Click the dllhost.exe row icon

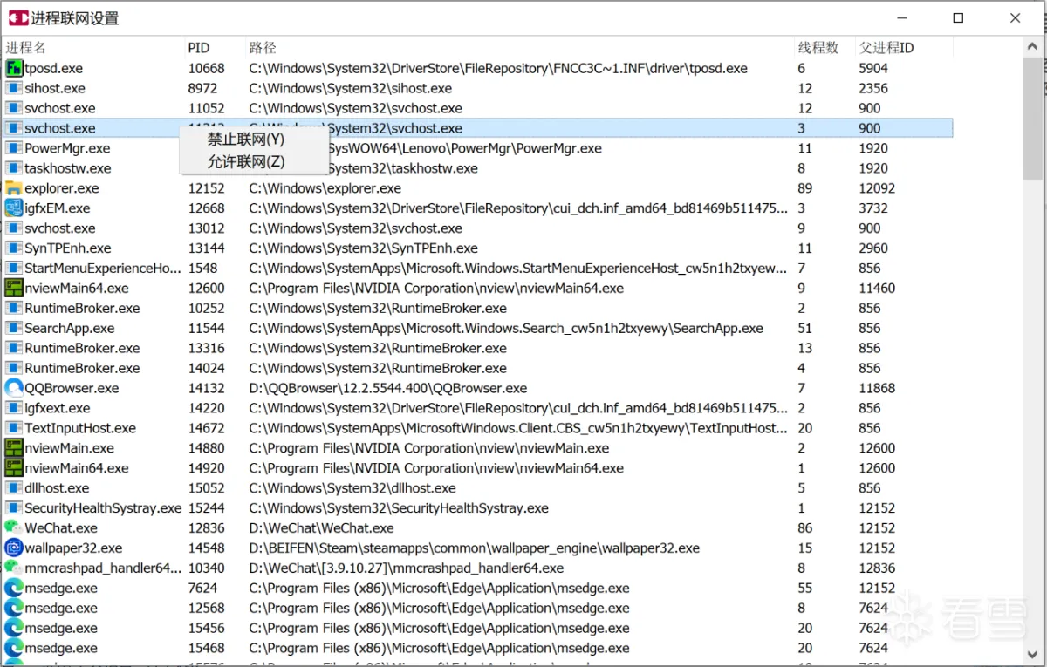point(14,488)
